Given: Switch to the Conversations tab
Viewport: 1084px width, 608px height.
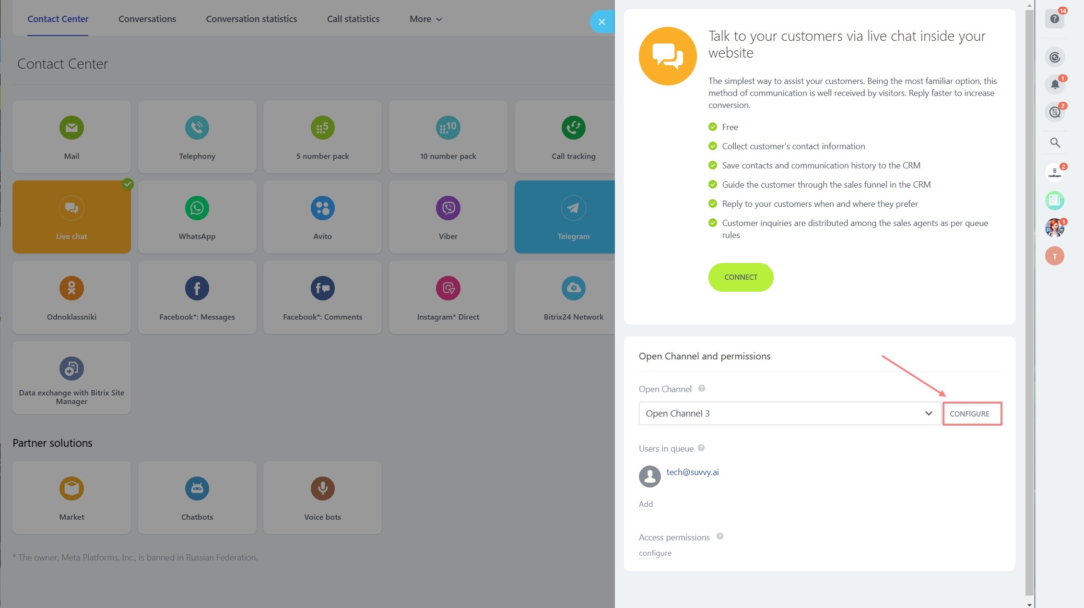Looking at the screenshot, I should pyautogui.click(x=147, y=19).
